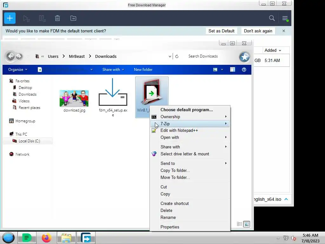Switch to details view icon
325x244 pixels.
click(239, 224)
